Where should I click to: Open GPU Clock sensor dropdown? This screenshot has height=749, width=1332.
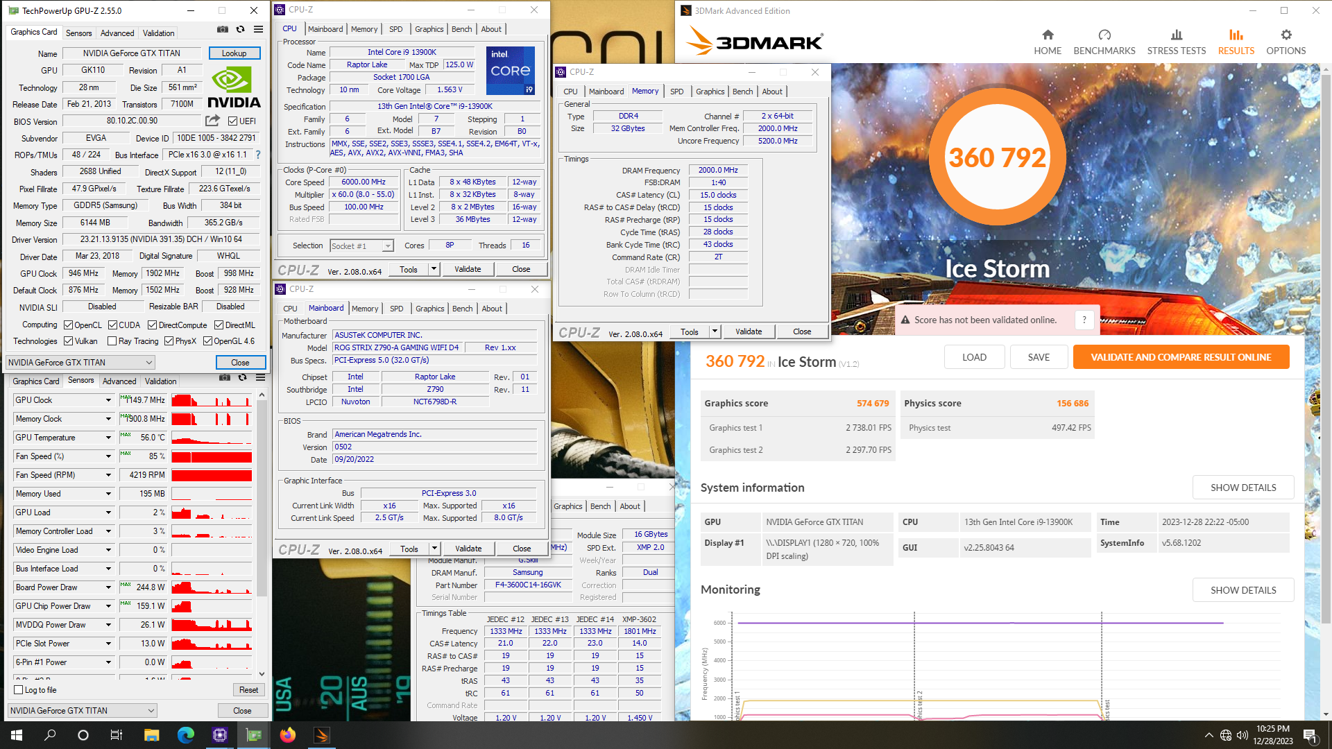108,400
